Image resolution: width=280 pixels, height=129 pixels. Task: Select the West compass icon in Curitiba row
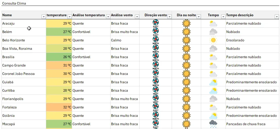coord(155,91)
